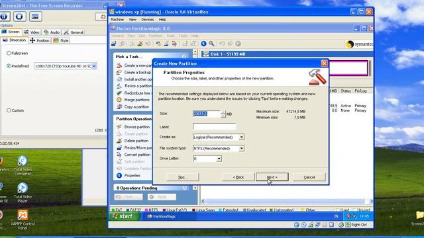424x238 pixels.
Task: Click the Resize a partition task icon
Action: click(x=119, y=86)
